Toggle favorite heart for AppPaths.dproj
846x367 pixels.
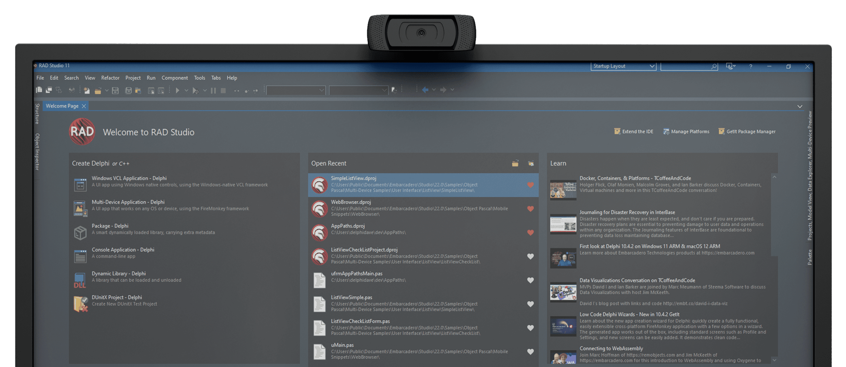pyautogui.click(x=530, y=233)
